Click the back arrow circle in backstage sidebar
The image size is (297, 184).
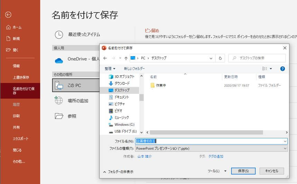(x=8, y=15)
